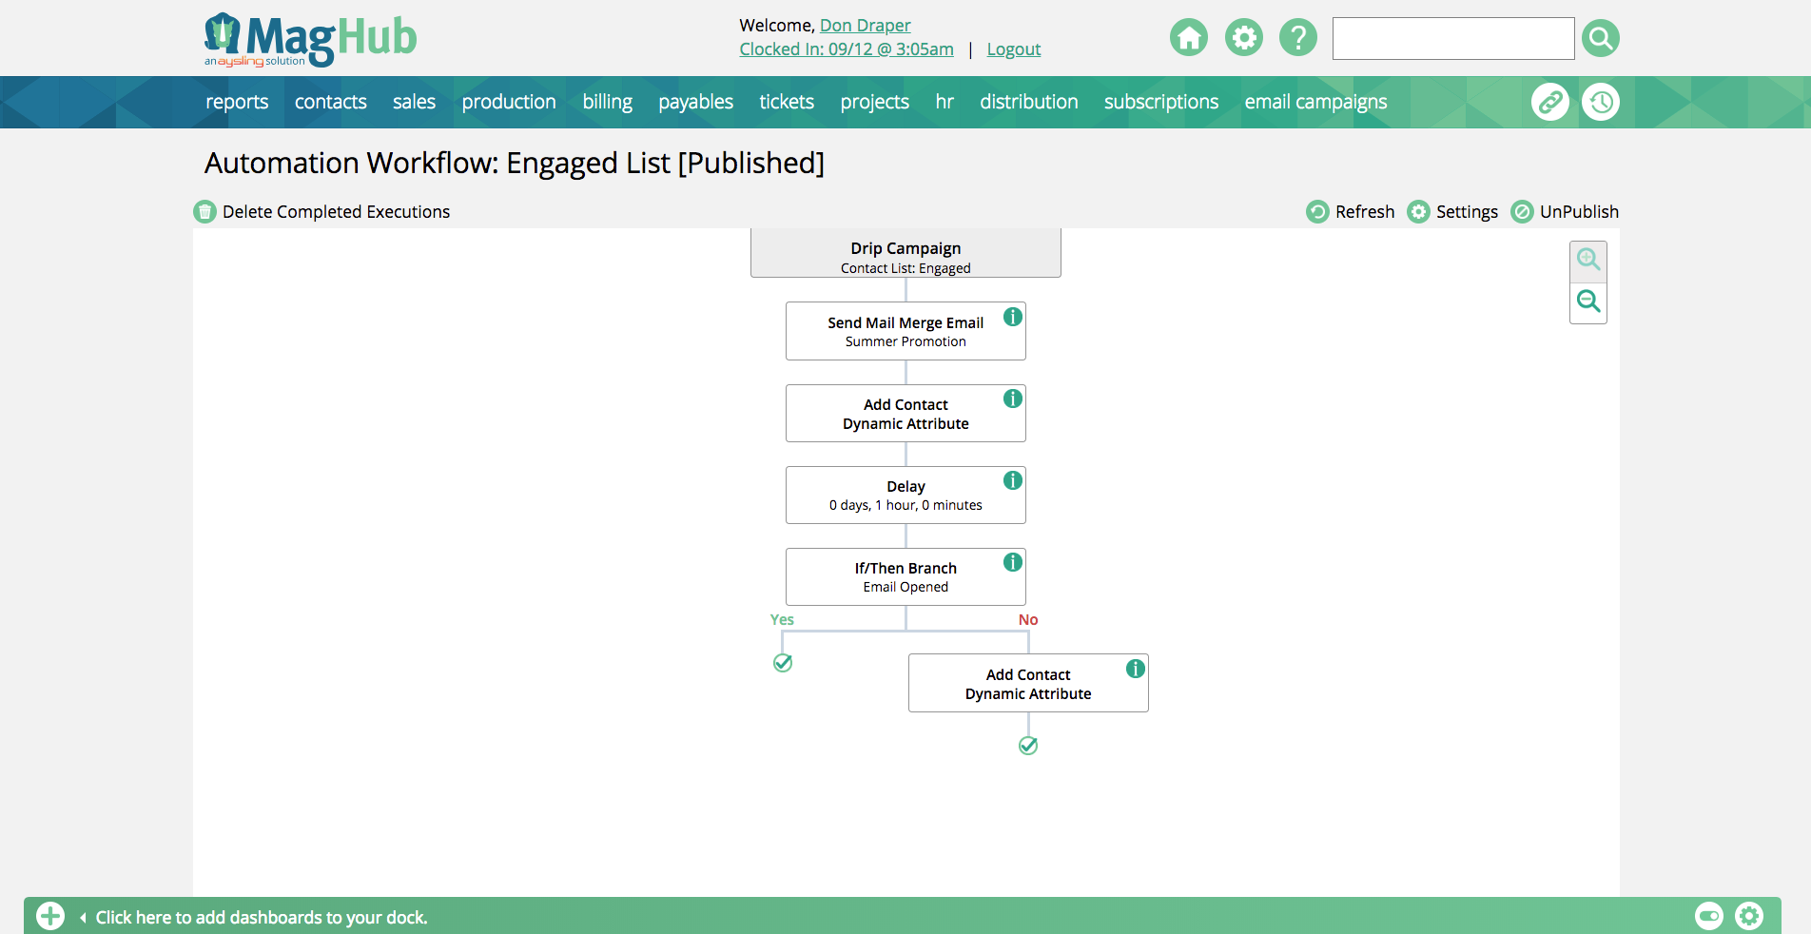Image resolution: width=1811 pixels, height=934 pixels.
Task: Click the Delete Completed Executions trash icon
Action: pyautogui.click(x=205, y=211)
